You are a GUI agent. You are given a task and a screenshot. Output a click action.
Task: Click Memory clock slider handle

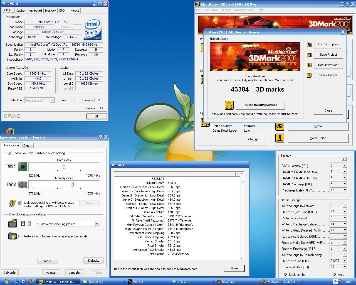click(72, 184)
